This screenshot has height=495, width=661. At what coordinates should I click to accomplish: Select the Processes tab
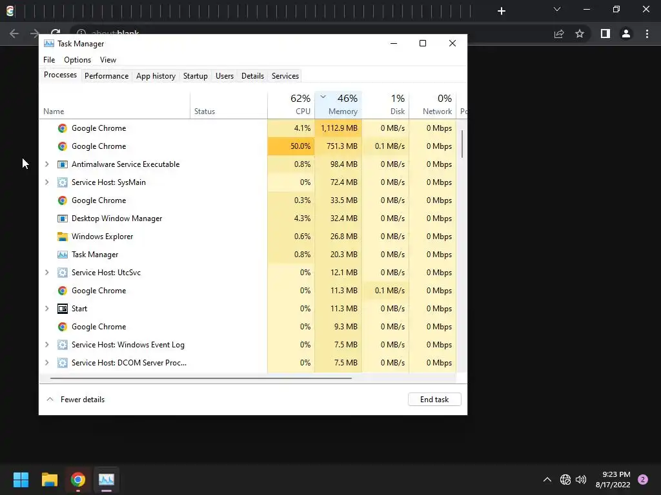point(60,75)
